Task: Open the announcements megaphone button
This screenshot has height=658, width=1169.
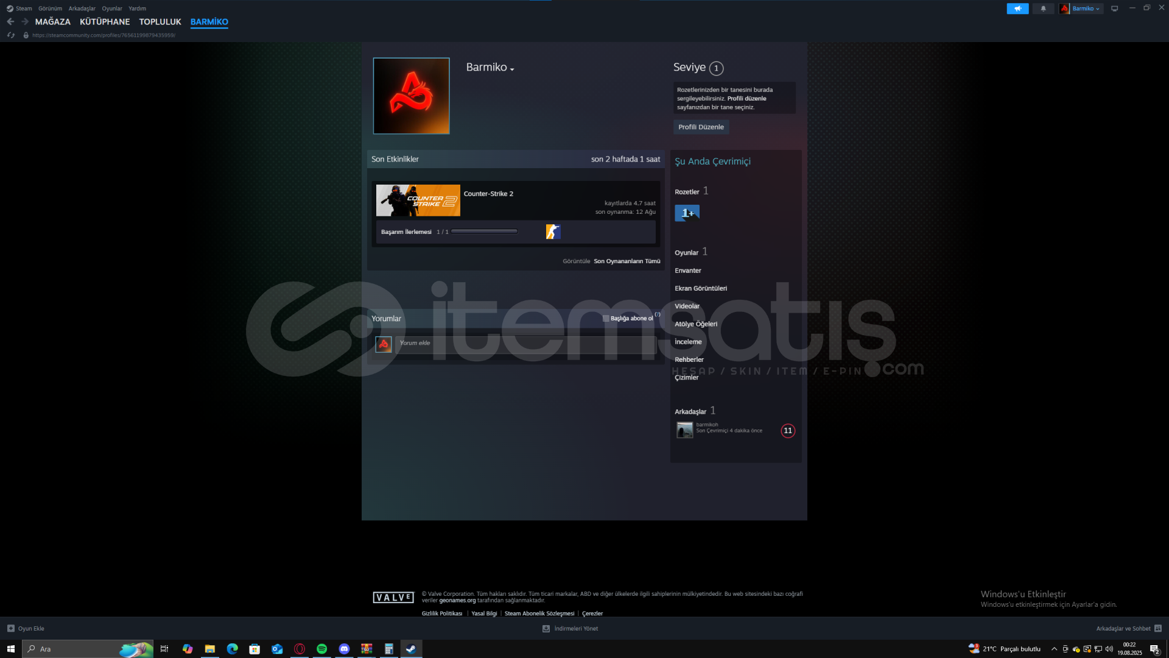Action: 1017,9
